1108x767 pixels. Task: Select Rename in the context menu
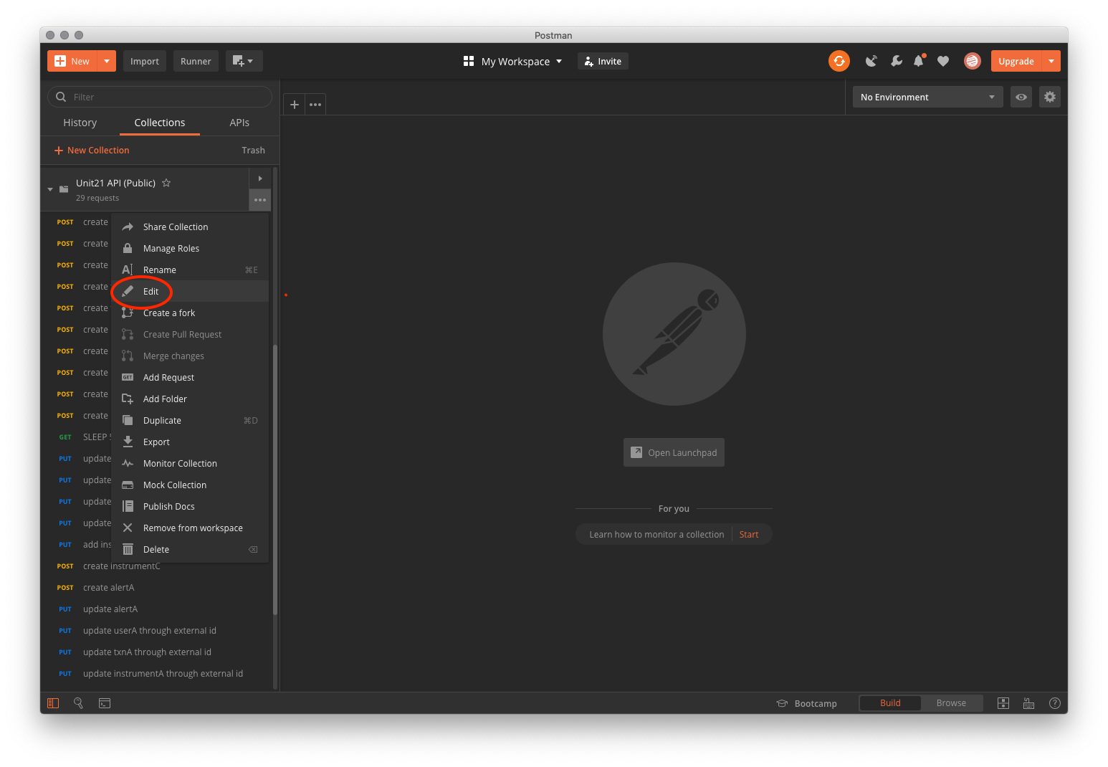coord(190,270)
